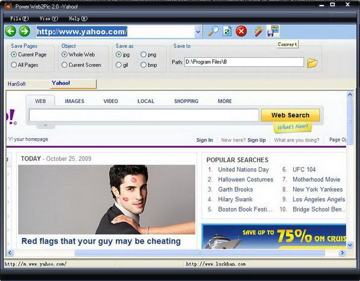Click the vertical scrollbar up arrow
The width and height of the screenshot is (360, 281).
(x=350, y=94)
